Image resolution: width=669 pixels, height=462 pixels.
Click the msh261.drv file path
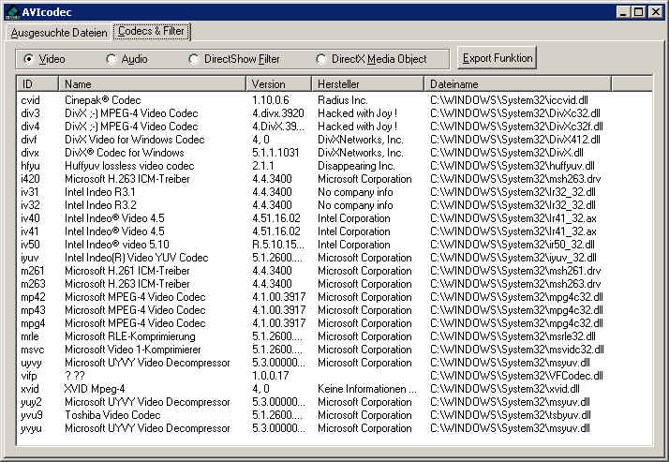click(515, 271)
